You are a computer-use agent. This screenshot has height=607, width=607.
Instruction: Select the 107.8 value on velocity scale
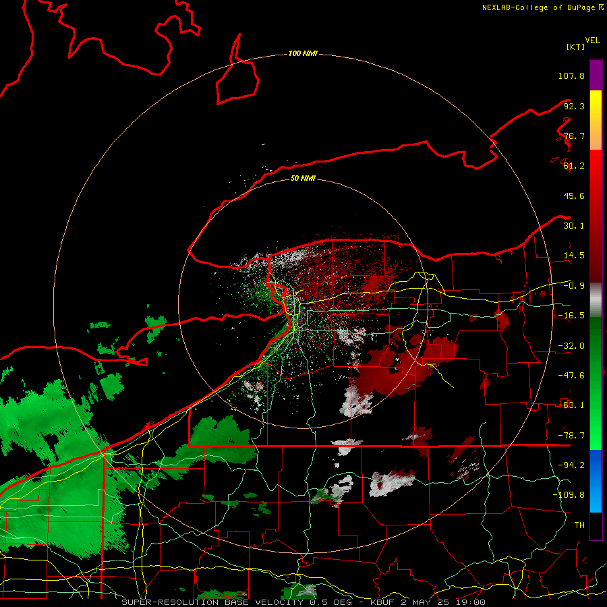[571, 76]
